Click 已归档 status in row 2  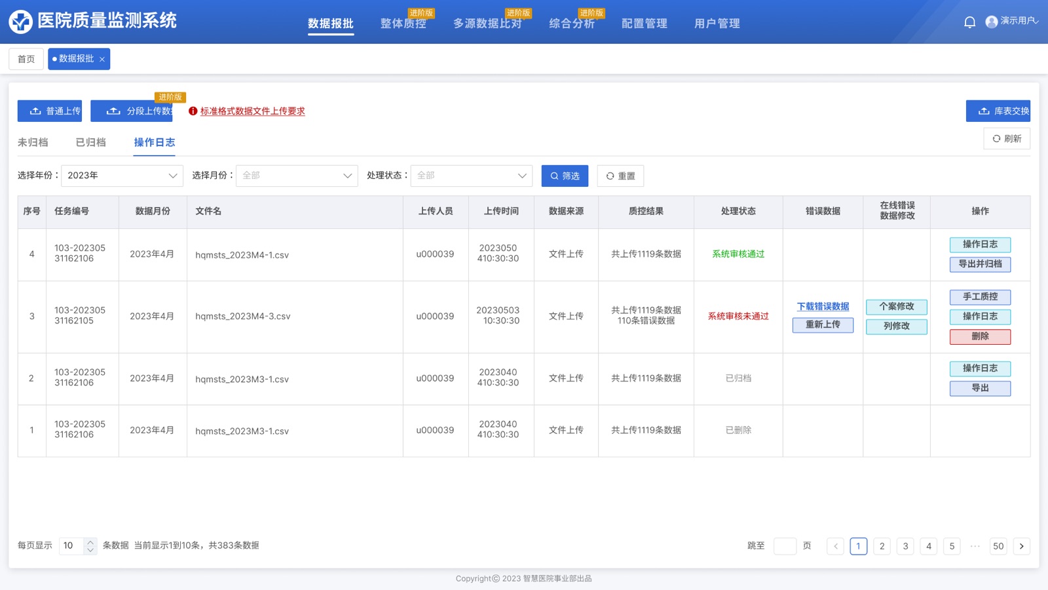click(x=738, y=378)
